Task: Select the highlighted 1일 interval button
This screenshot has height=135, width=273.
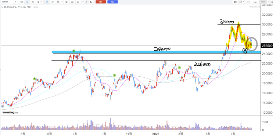Action: coord(27,2)
